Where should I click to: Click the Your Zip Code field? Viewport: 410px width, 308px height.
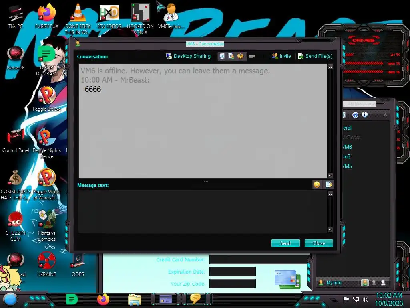233,284
